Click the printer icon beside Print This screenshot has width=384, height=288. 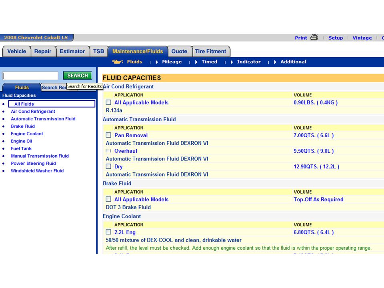click(314, 38)
